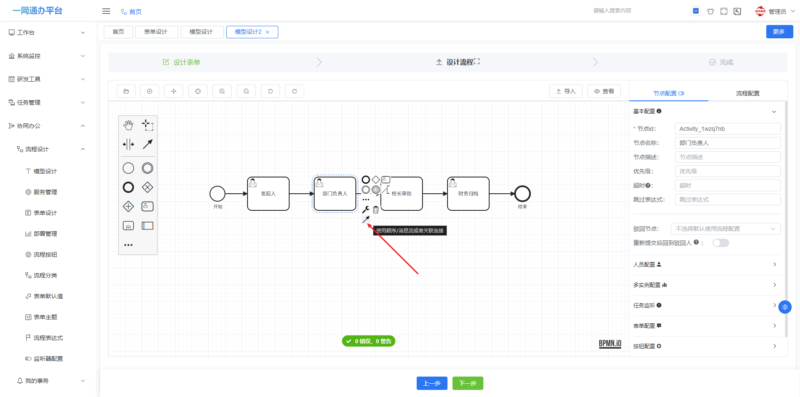Screen dimensions: 800x397
Task: Click the 导入 button
Action: pos(566,91)
